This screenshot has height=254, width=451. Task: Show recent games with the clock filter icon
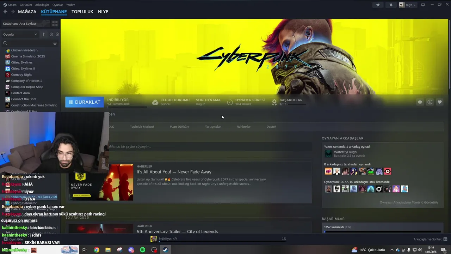(x=51, y=34)
